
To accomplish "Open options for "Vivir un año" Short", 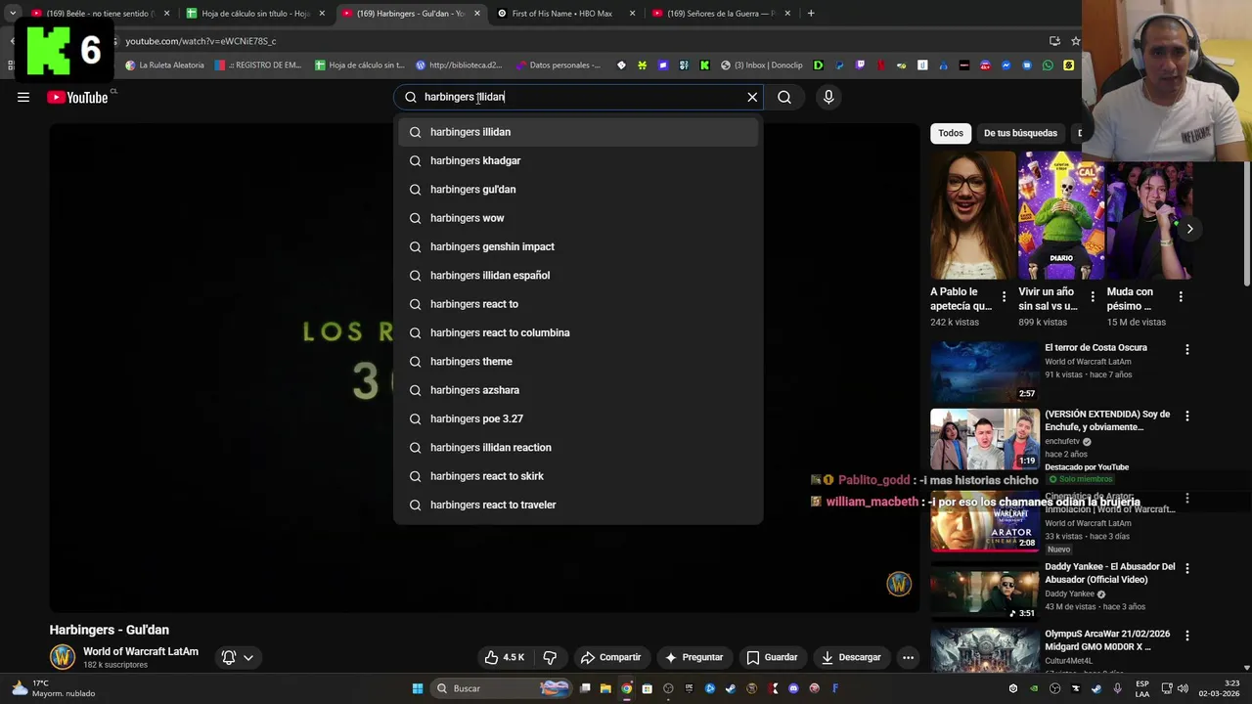I will pyautogui.click(x=1092, y=296).
